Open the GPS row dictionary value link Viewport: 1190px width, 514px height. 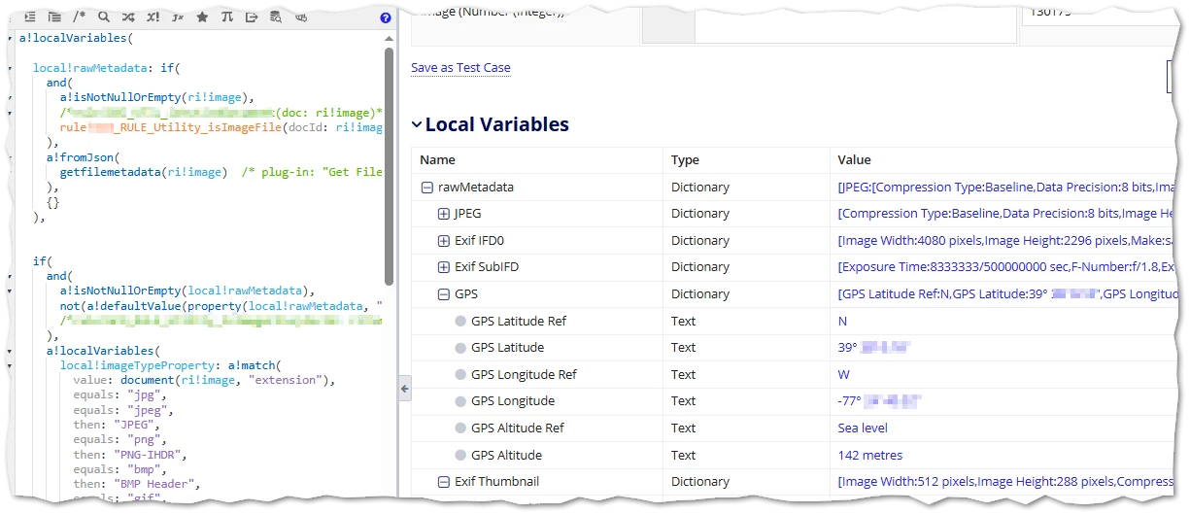[x=1007, y=293]
